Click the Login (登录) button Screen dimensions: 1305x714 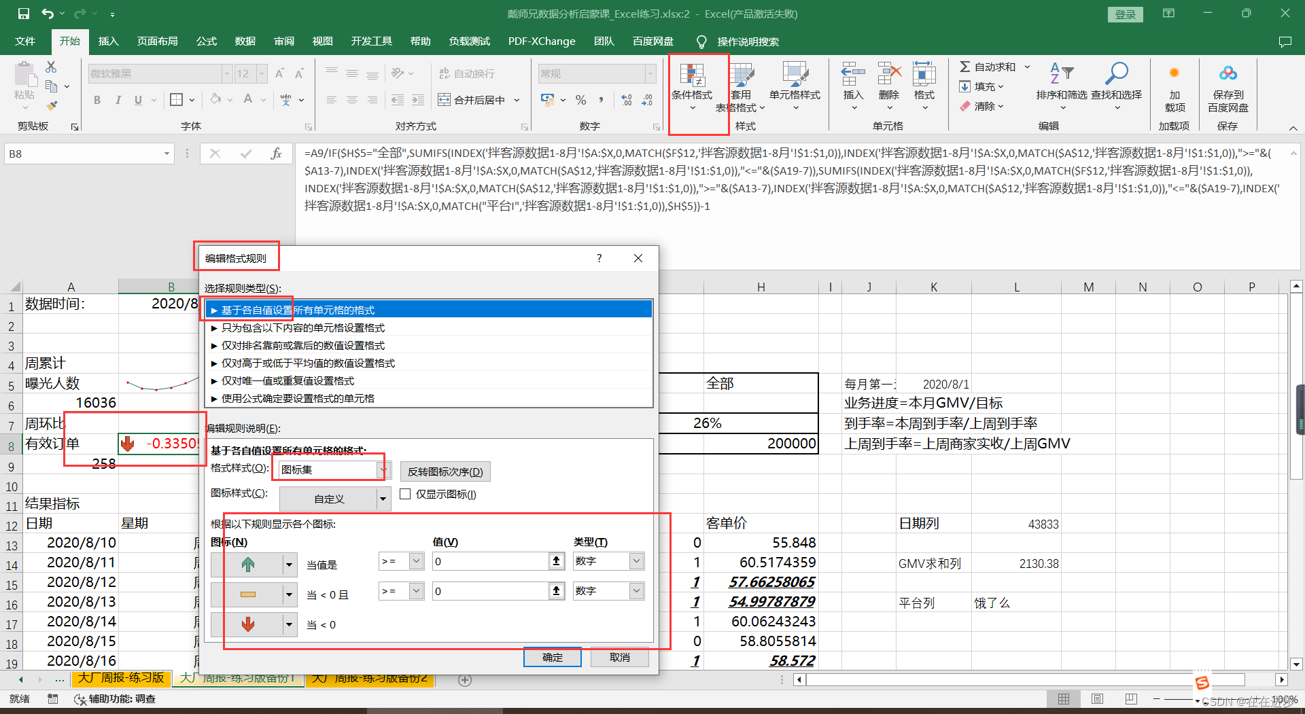coord(1126,14)
